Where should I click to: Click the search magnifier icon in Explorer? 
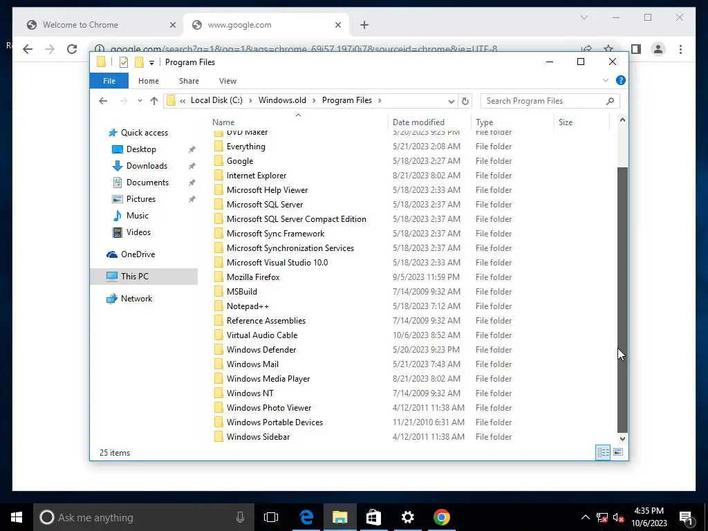(610, 101)
